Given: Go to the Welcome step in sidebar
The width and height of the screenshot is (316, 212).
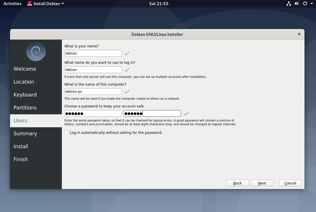Looking at the screenshot, I should point(36,69).
